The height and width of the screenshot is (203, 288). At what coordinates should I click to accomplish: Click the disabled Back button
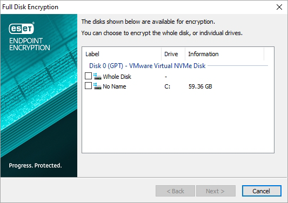[x=175, y=191]
